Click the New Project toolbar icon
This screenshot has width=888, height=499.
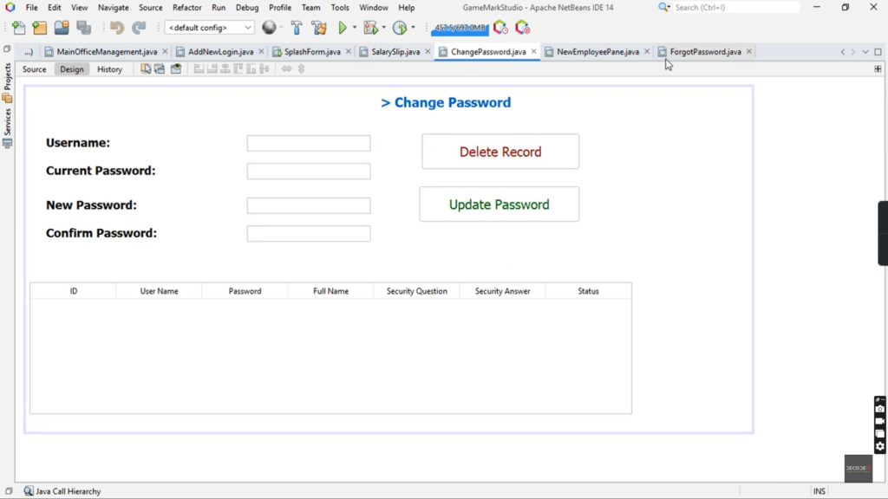(40, 28)
